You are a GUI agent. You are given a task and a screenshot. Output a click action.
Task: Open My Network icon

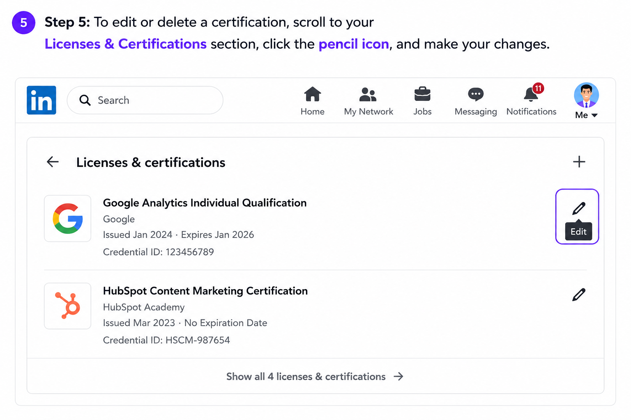pyautogui.click(x=368, y=94)
